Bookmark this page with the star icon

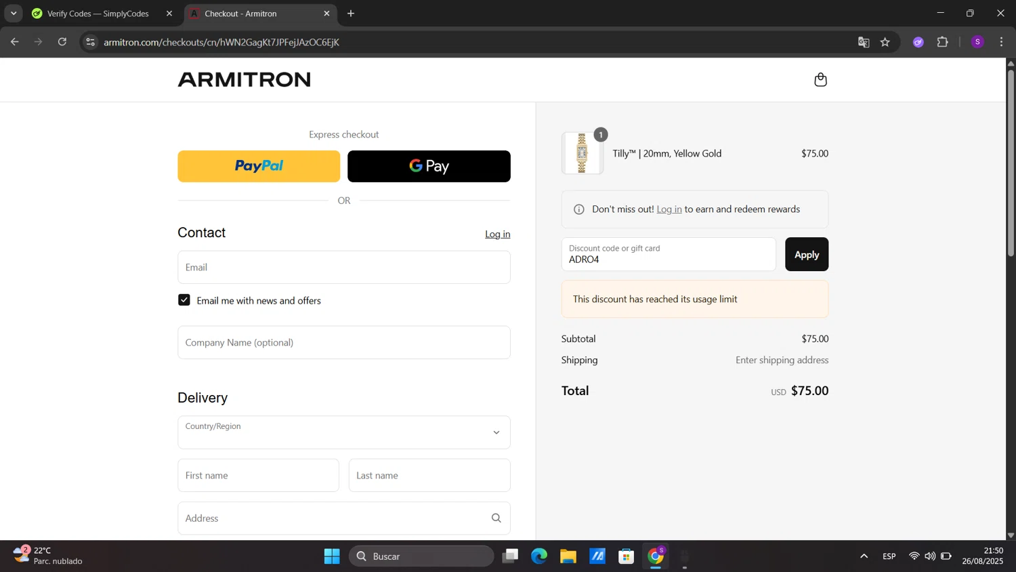click(885, 42)
